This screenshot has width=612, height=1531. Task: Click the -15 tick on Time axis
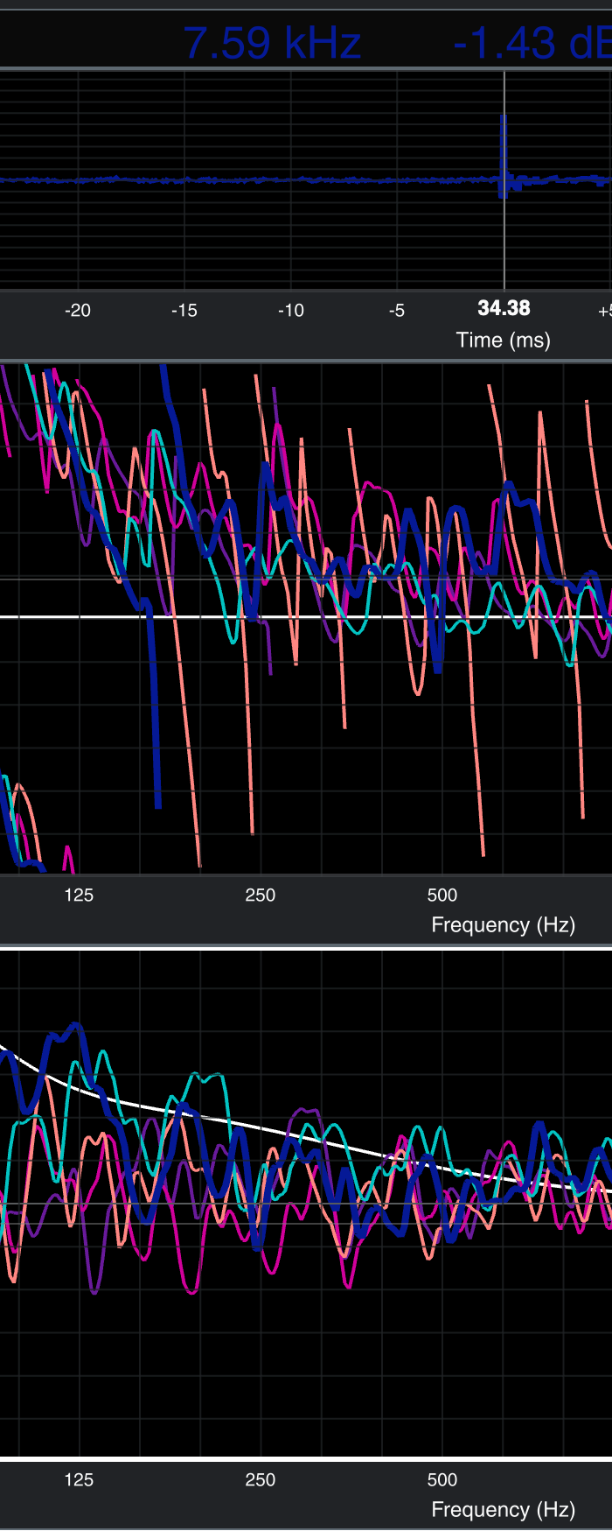184,311
